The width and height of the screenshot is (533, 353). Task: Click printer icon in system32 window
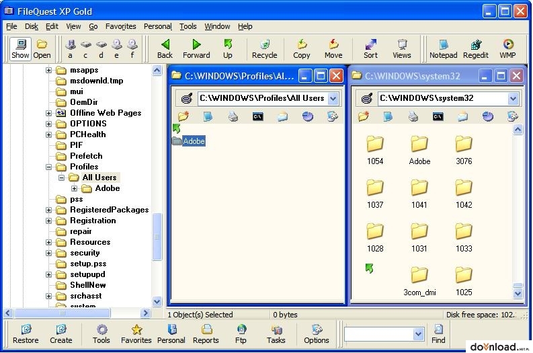(x=413, y=116)
